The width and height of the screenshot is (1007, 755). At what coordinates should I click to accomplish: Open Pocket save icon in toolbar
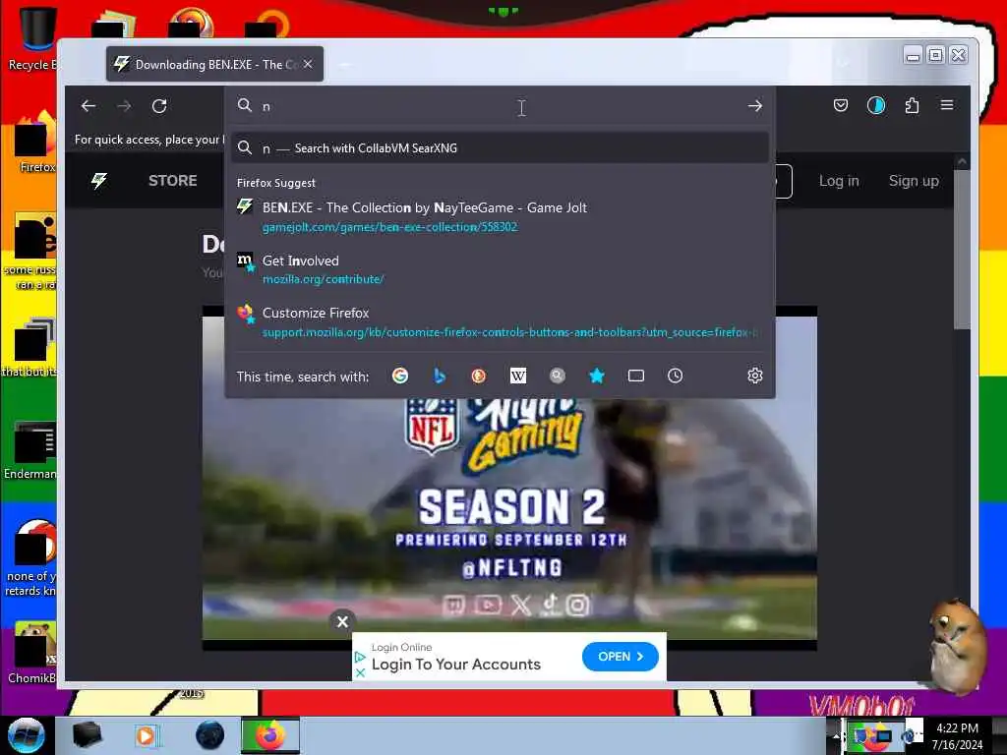(840, 105)
